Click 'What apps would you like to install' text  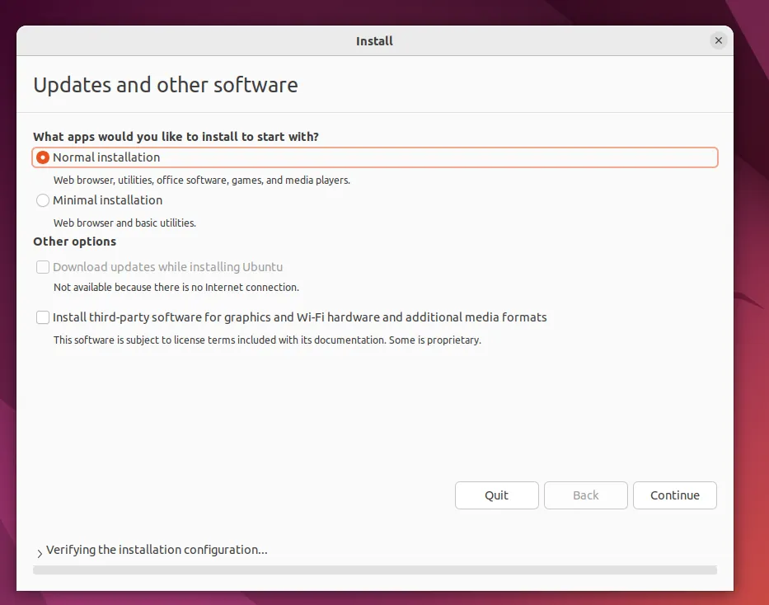(176, 136)
